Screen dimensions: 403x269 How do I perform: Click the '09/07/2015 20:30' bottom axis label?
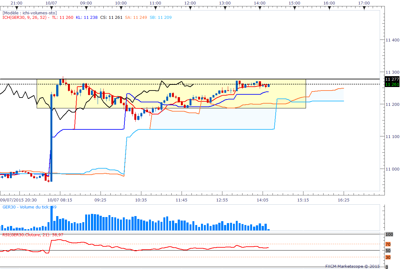(18, 200)
